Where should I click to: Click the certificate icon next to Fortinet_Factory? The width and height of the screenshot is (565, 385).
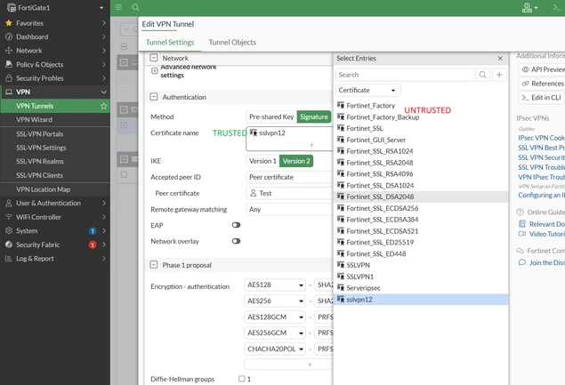341,105
